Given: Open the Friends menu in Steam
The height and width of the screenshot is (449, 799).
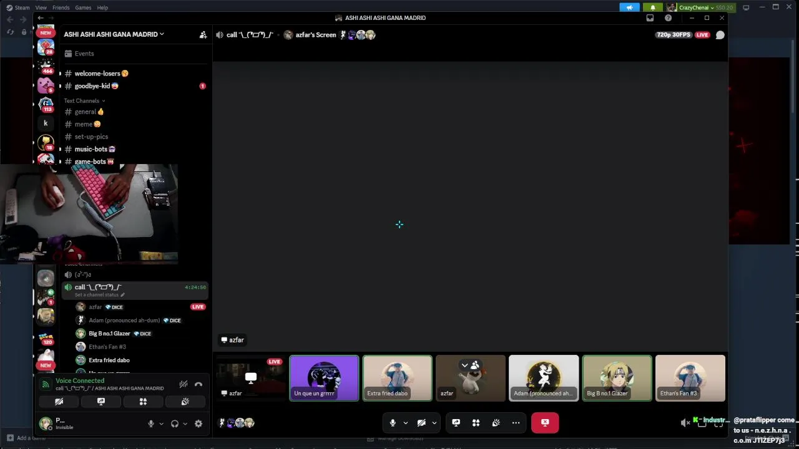Looking at the screenshot, I should coord(61,7).
